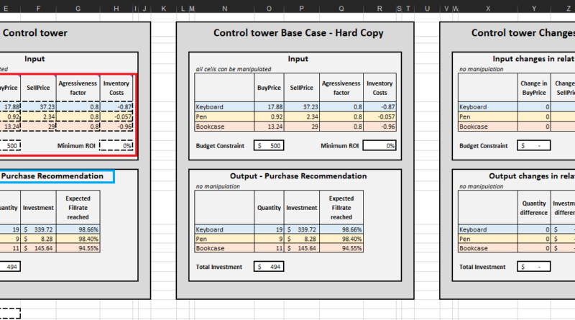Click blue-outlined 'Purchase Recommendation' heading in left panel
This screenshot has width=575, height=320.
coord(52,176)
